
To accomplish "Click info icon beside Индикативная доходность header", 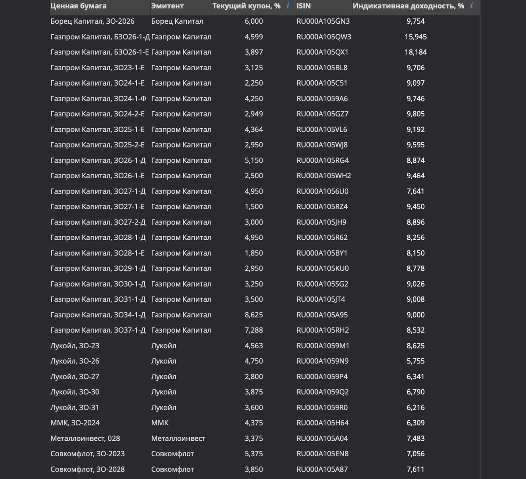I will [471, 6].
